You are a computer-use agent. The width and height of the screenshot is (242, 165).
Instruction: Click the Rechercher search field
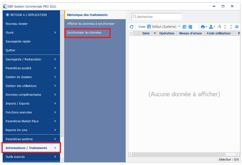point(157,17)
